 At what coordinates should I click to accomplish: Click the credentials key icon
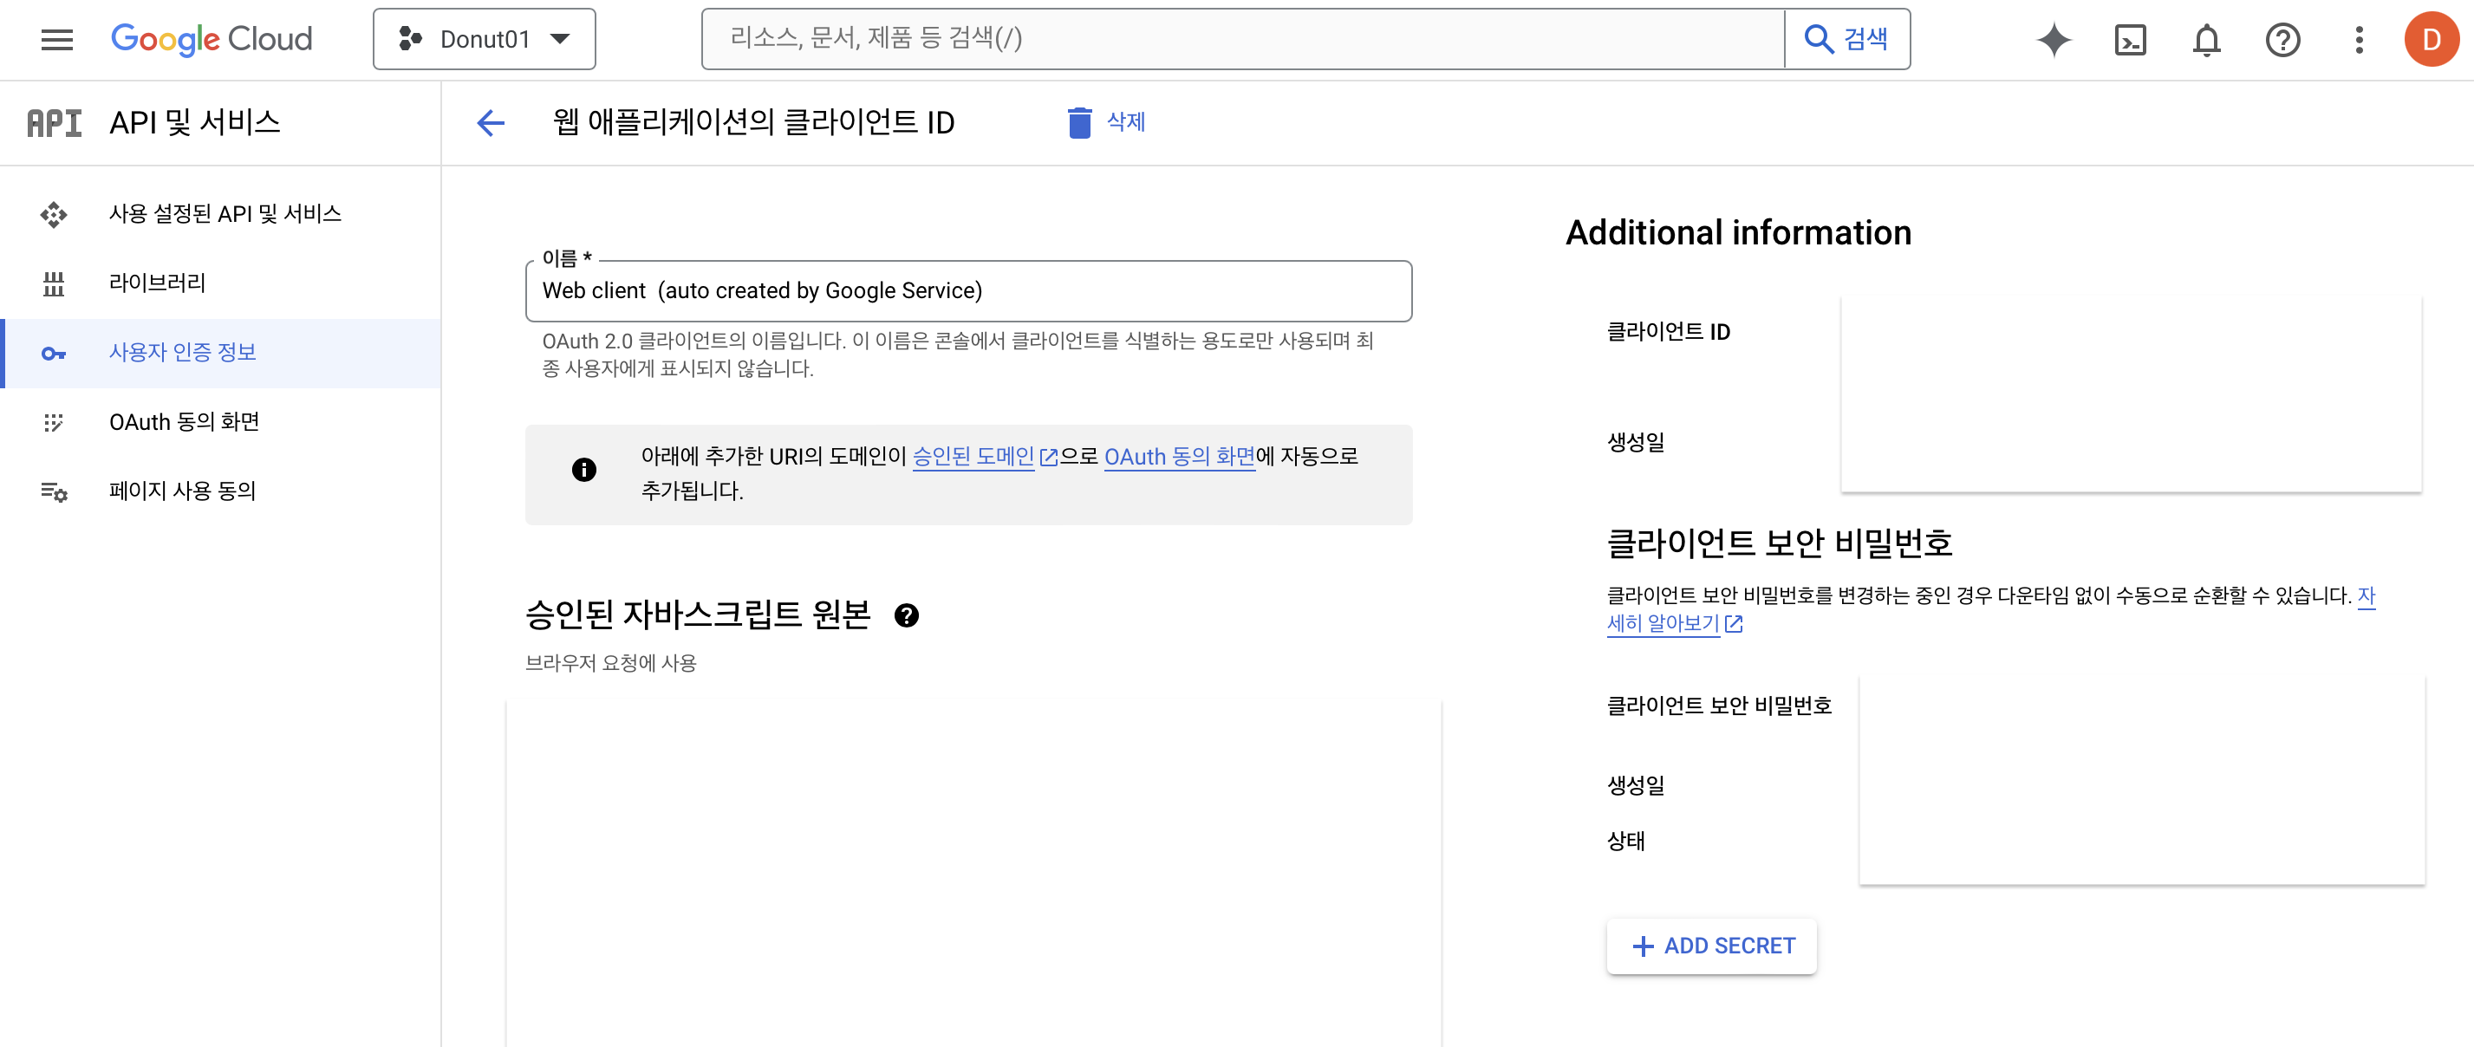[x=54, y=354]
